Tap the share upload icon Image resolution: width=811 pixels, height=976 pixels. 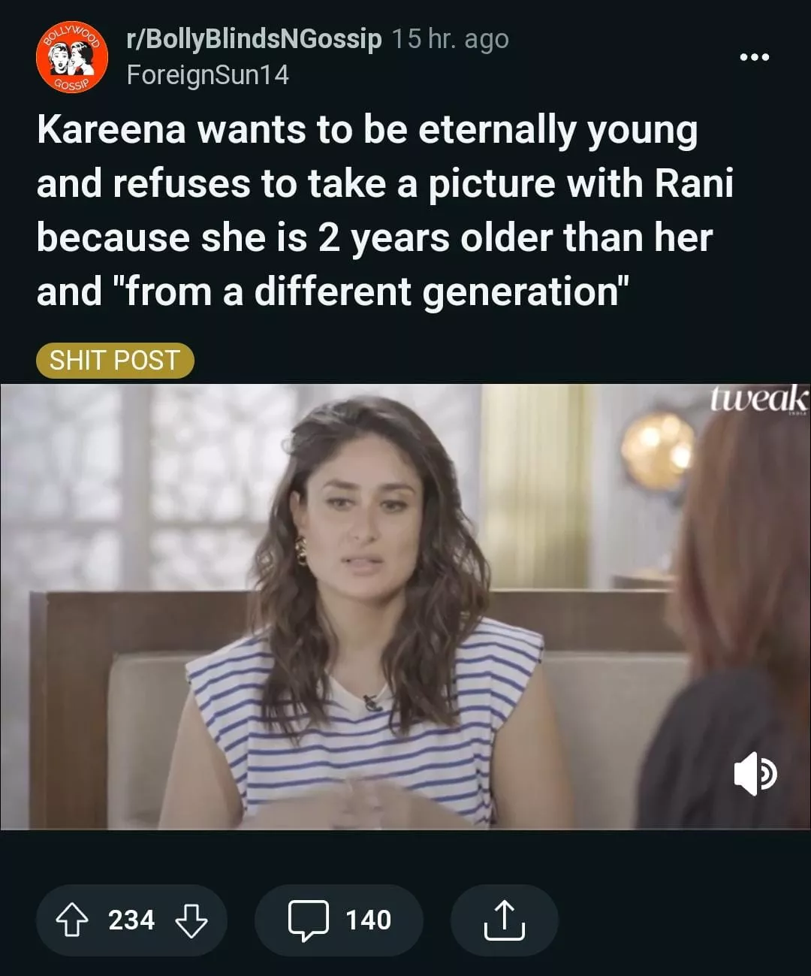pos(504,920)
